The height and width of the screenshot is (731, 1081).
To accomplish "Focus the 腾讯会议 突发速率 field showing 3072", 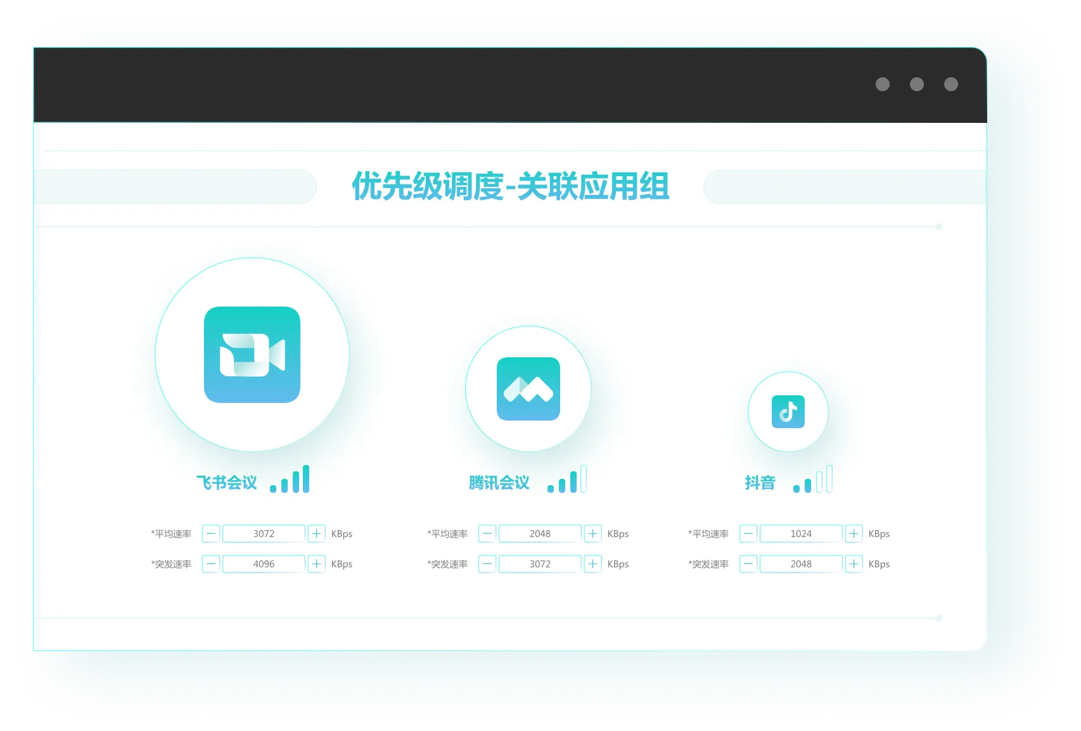I will pyautogui.click(x=540, y=564).
